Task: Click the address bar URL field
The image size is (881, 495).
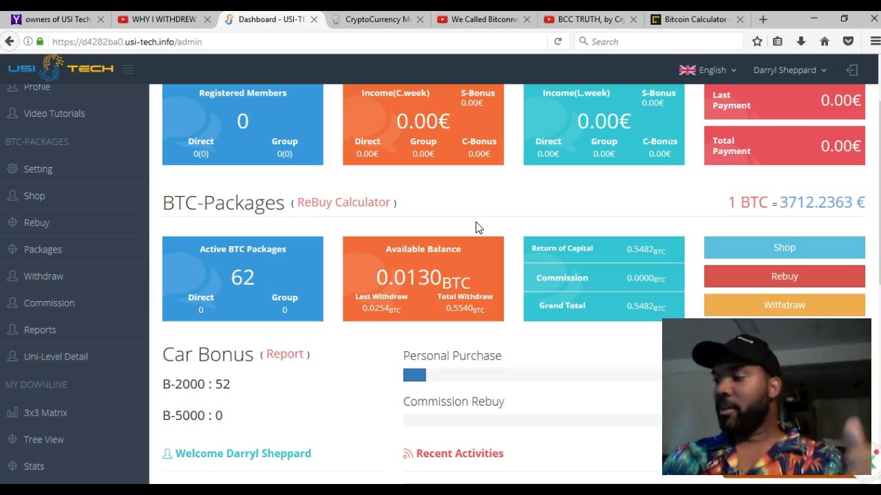Action: pyautogui.click(x=298, y=42)
